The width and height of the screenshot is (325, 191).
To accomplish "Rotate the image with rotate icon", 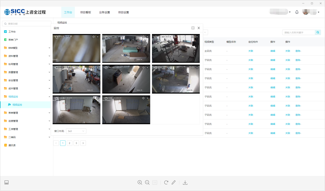I will pyautogui.click(x=166, y=183).
